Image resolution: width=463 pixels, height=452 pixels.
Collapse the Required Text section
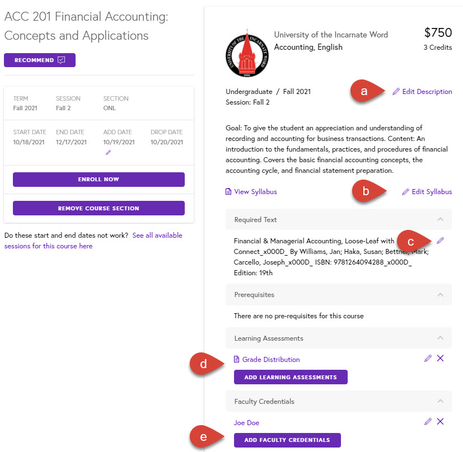[440, 219]
